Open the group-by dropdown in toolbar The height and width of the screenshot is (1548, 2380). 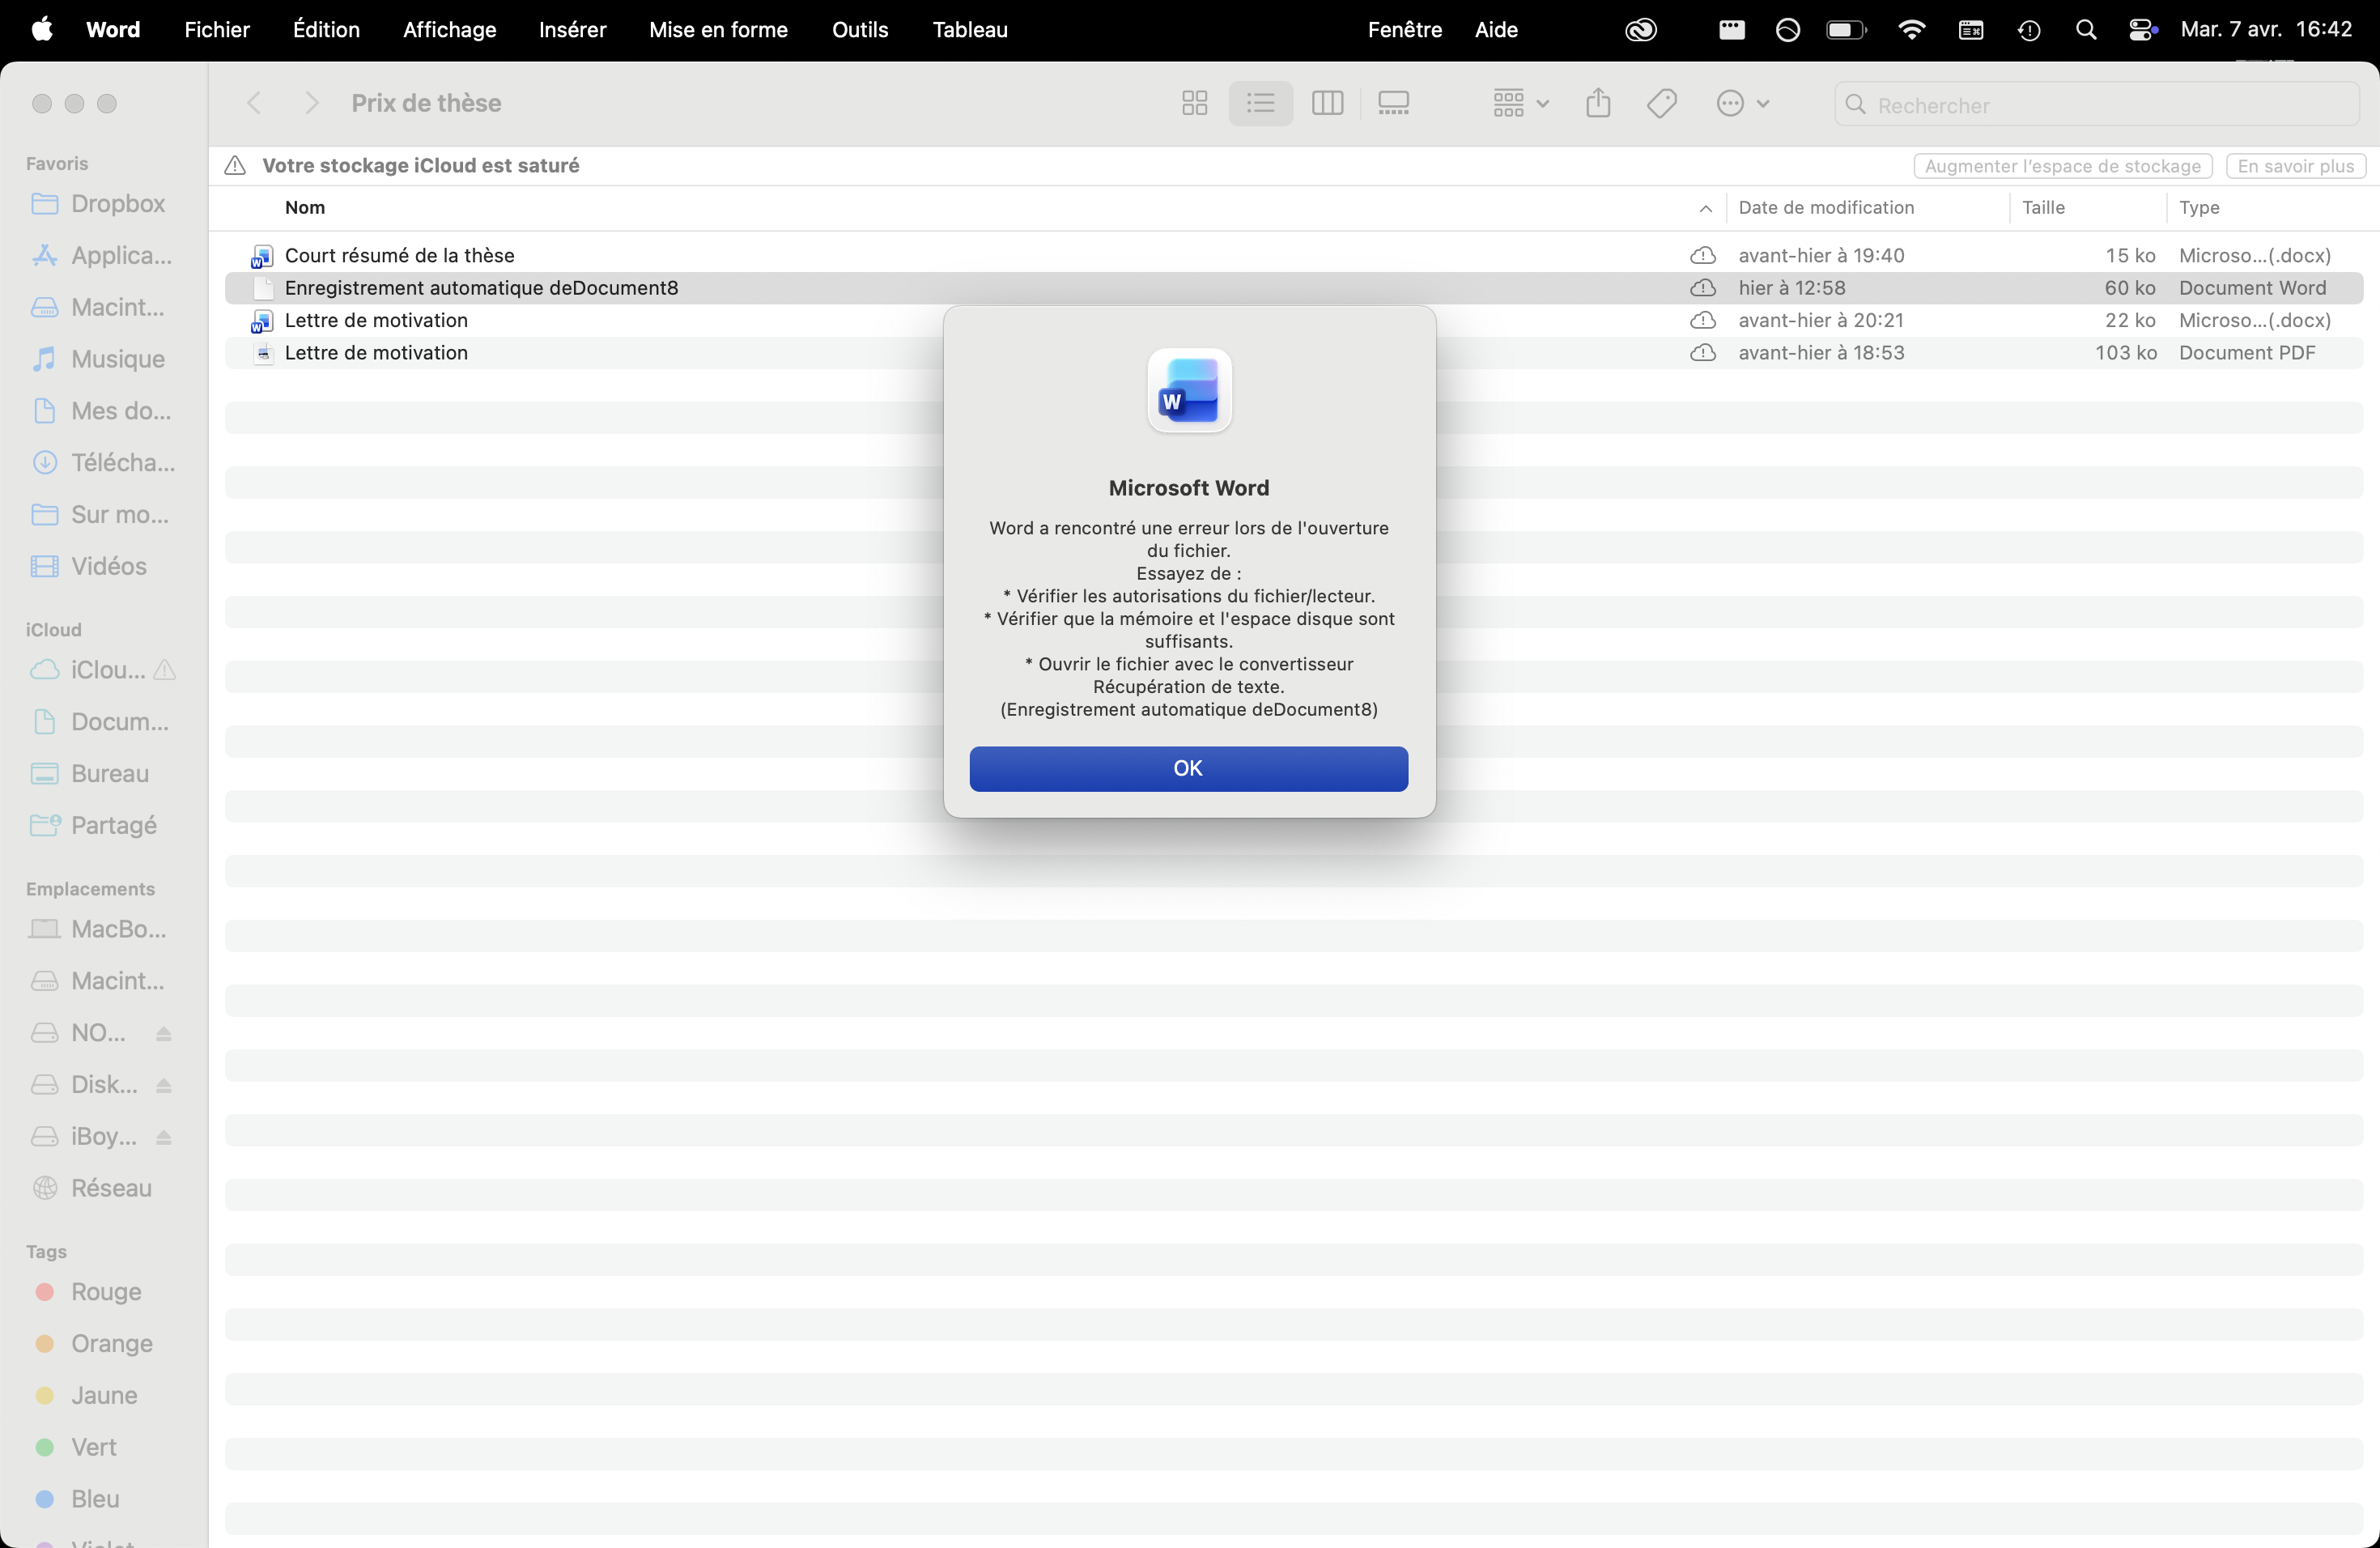tap(1520, 103)
